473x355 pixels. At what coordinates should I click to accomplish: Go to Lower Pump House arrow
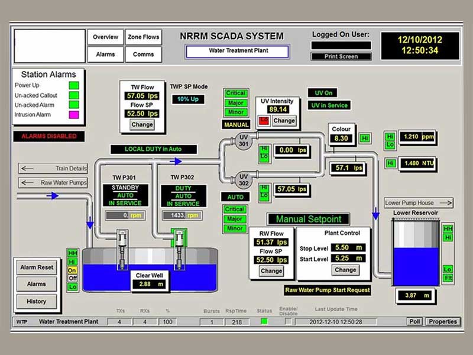tap(419, 202)
